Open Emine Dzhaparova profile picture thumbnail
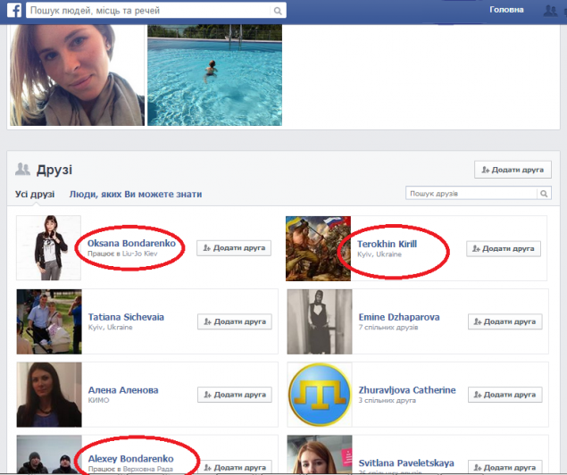This screenshot has width=567, height=475. coord(319,321)
